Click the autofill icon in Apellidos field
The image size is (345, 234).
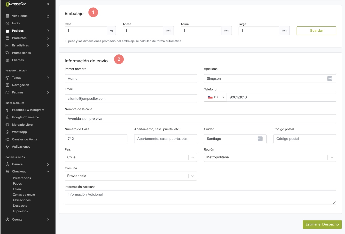(330, 79)
